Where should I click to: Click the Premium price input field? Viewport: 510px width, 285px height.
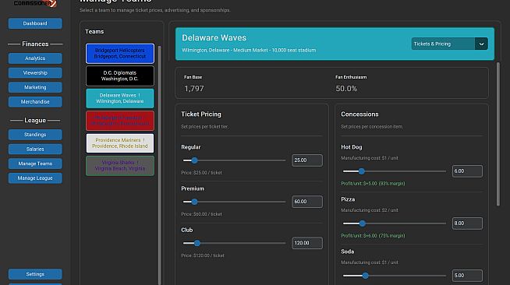(307, 202)
